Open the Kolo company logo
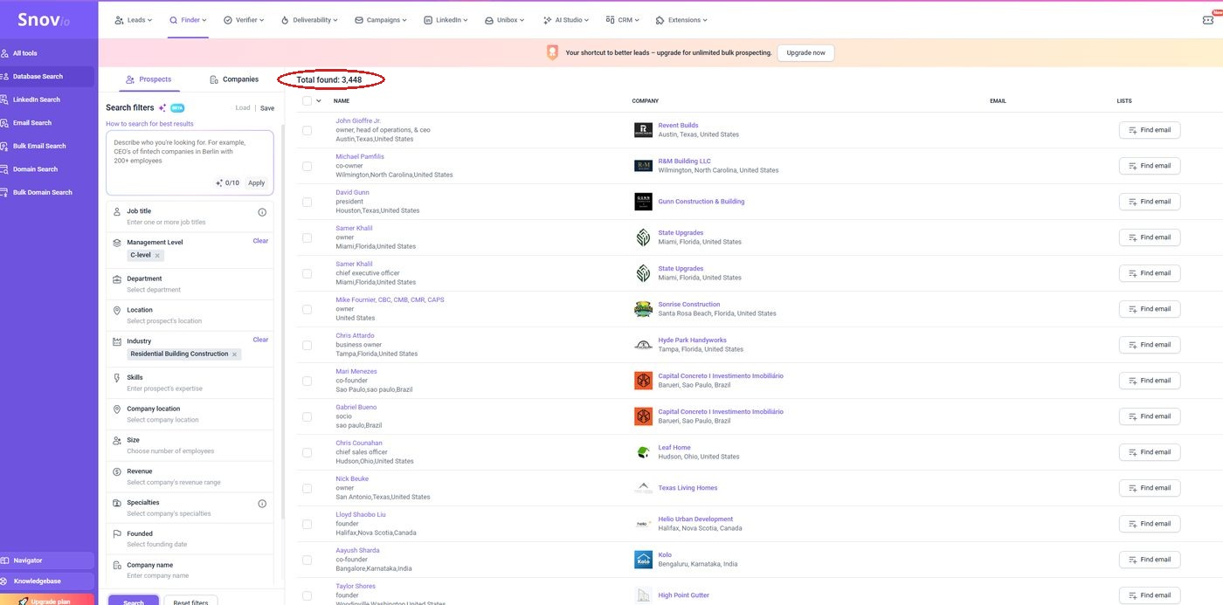The height and width of the screenshot is (605, 1223). [643, 560]
